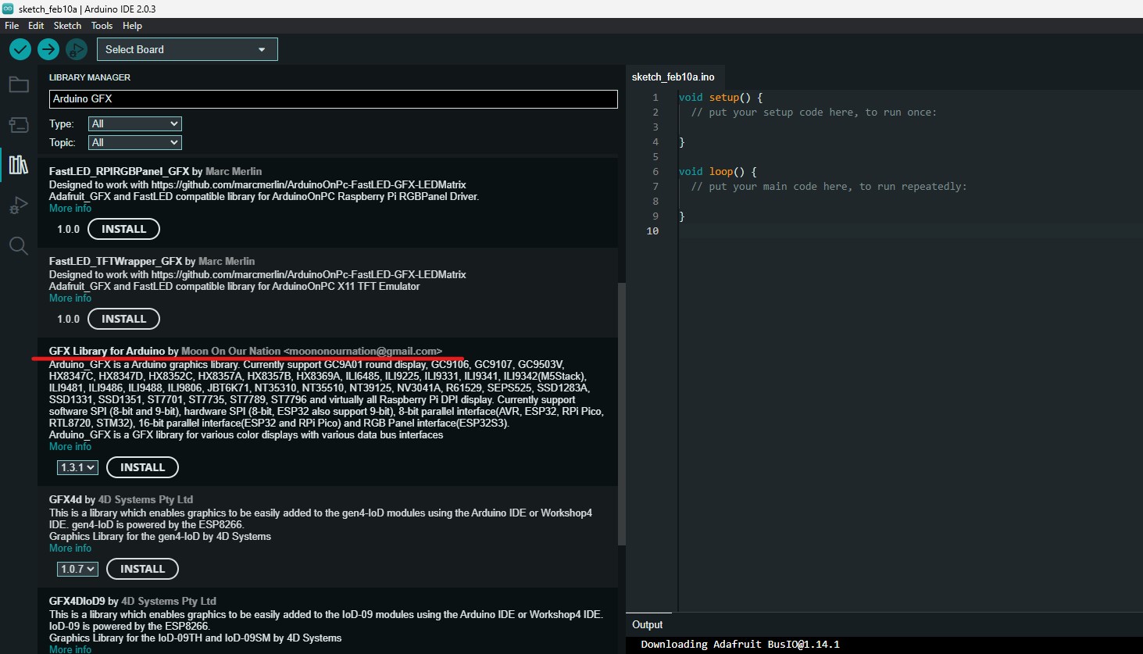Open the Sketchbook folder sidebar icon
The image size is (1143, 654).
(x=19, y=84)
